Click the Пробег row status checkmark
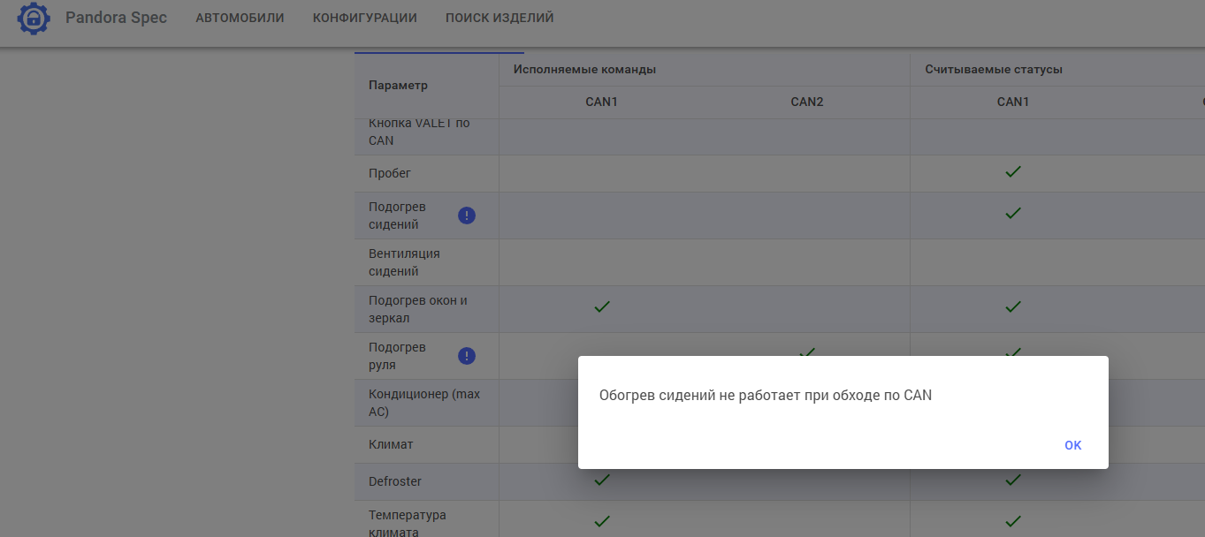1205x537 pixels. click(1013, 172)
